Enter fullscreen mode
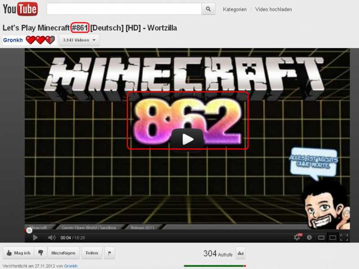 (344, 238)
